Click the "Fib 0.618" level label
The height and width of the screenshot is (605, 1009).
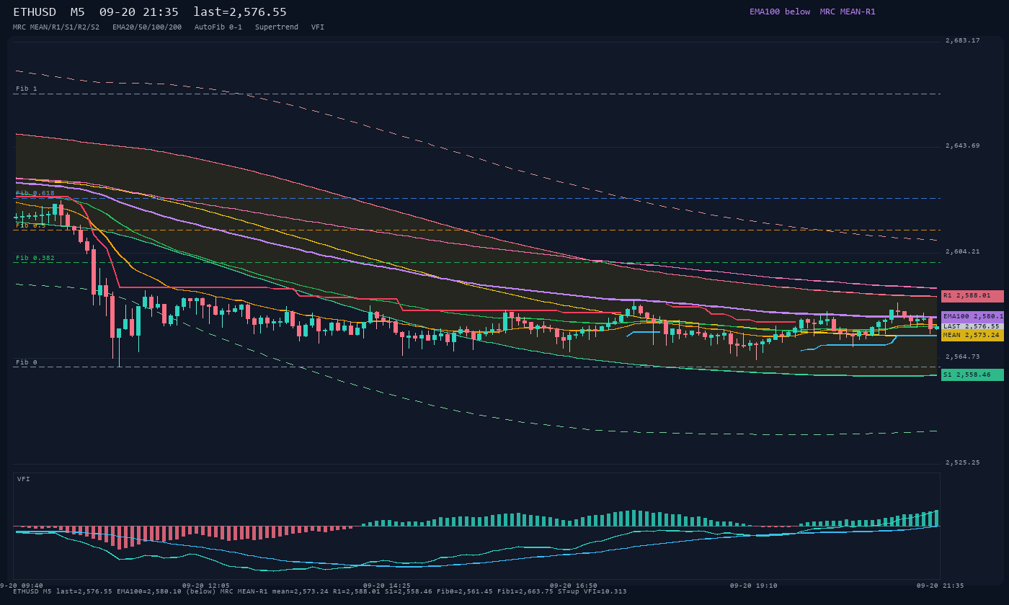(35, 193)
